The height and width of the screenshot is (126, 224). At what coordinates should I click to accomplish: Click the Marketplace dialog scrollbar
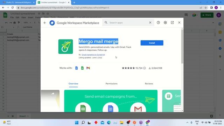pyautogui.click(x=182, y=47)
